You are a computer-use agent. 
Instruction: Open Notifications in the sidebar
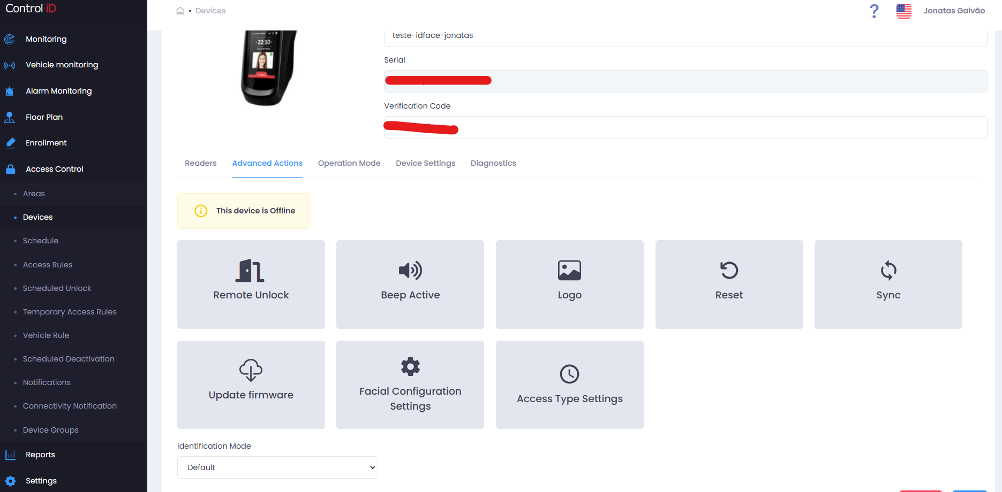pos(47,382)
